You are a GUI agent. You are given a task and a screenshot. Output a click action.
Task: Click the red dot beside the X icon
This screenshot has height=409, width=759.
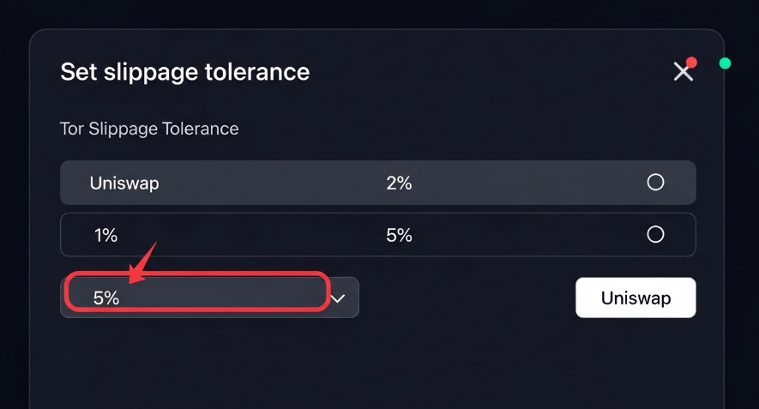(691, 63)
